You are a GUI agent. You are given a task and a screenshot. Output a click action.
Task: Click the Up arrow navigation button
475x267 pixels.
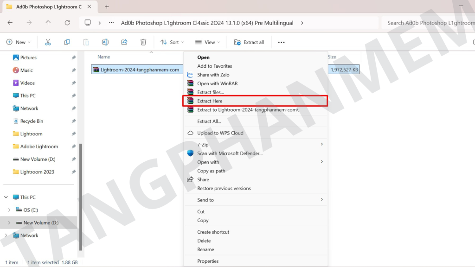(48, 23)
